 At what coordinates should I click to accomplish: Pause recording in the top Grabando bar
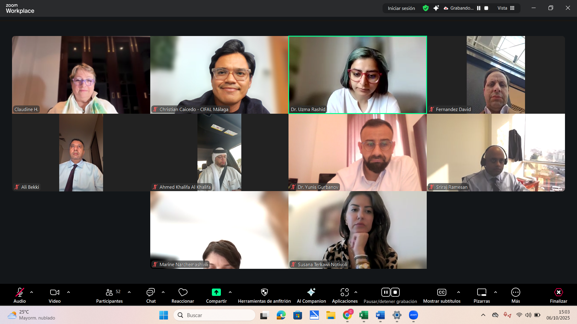(x=479, y=8)
